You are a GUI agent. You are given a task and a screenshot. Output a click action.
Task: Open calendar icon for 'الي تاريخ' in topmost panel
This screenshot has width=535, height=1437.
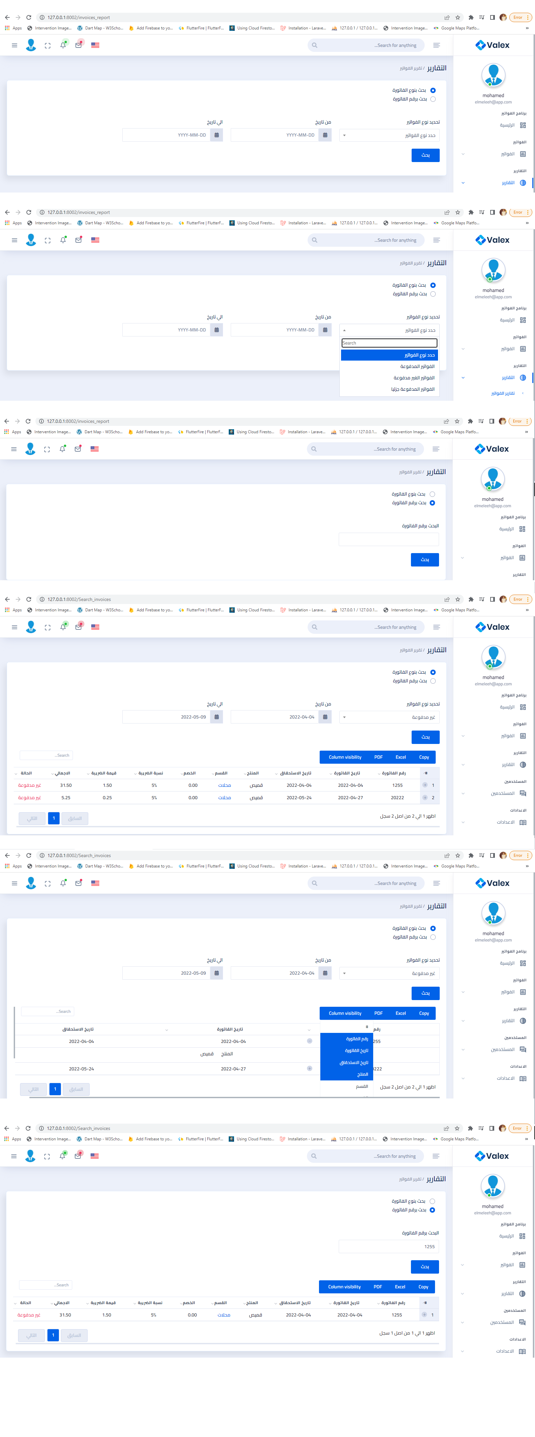(217, 135)
